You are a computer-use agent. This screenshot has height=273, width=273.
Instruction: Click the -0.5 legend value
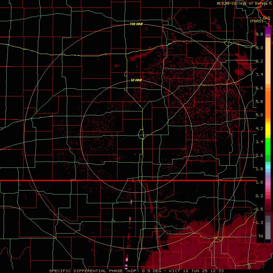coord(258,209)
